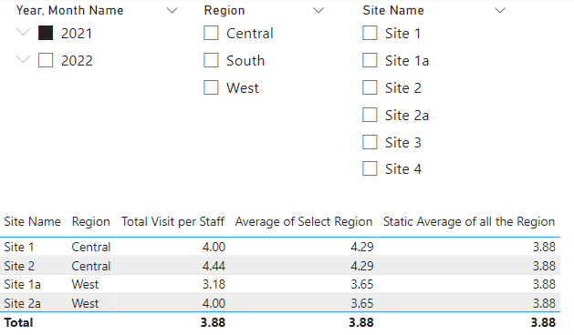
Task: Click Total row Static Average value
Action: (544, 322)
